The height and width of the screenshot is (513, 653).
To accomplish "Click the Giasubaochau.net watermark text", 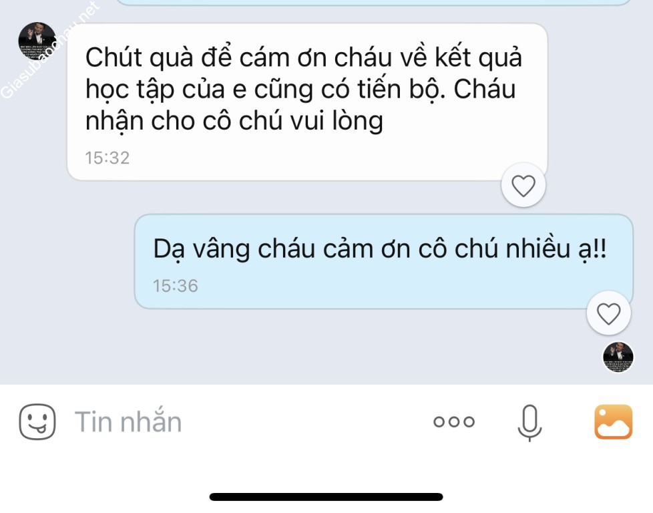I will (50, 51).
